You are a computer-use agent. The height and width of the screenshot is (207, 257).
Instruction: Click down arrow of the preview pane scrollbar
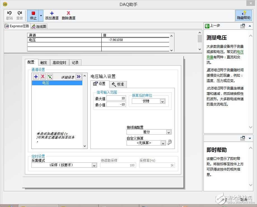point(200,49)
